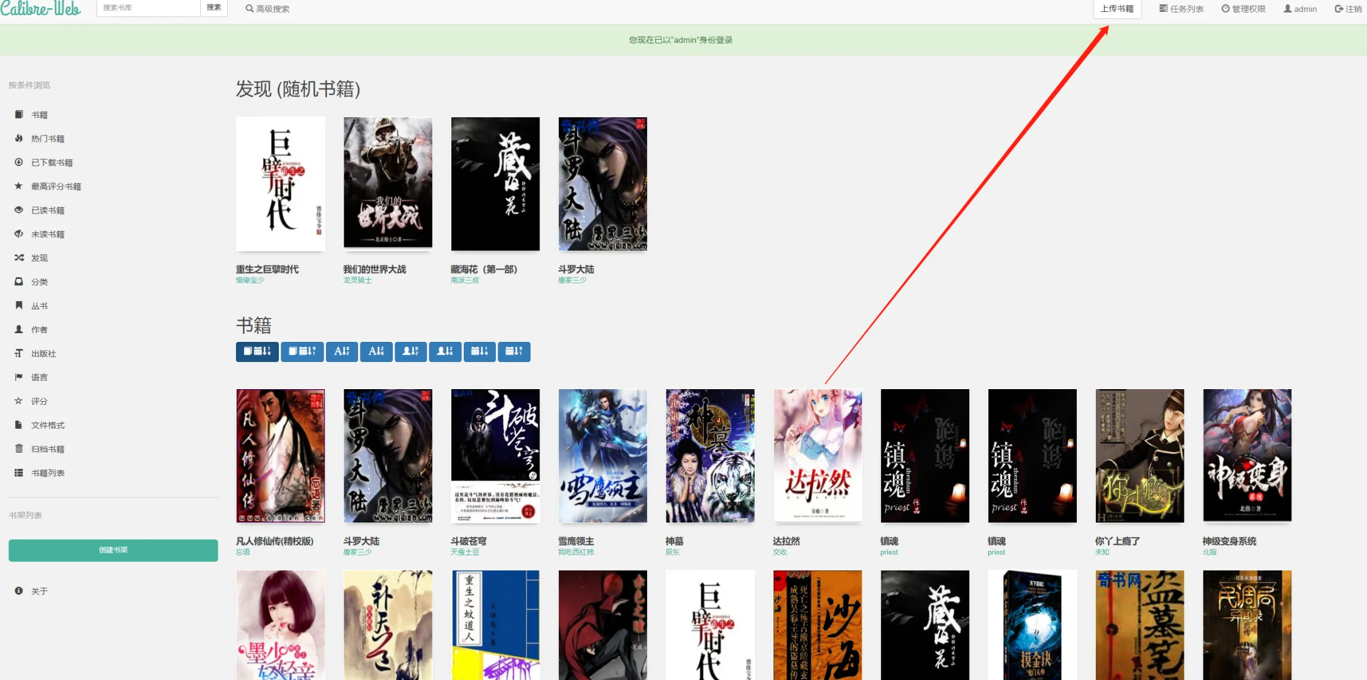
Task: Open 书籍 in the sidebar
Action: point(39,115)
